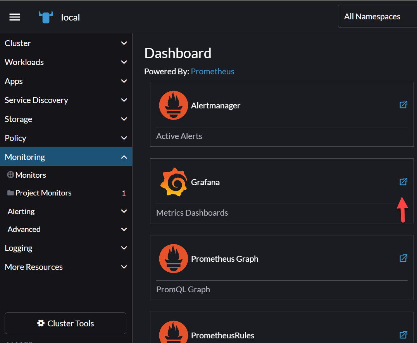
Task: Click the Alertmanager external link icon
Action: (x=403, y=105)
